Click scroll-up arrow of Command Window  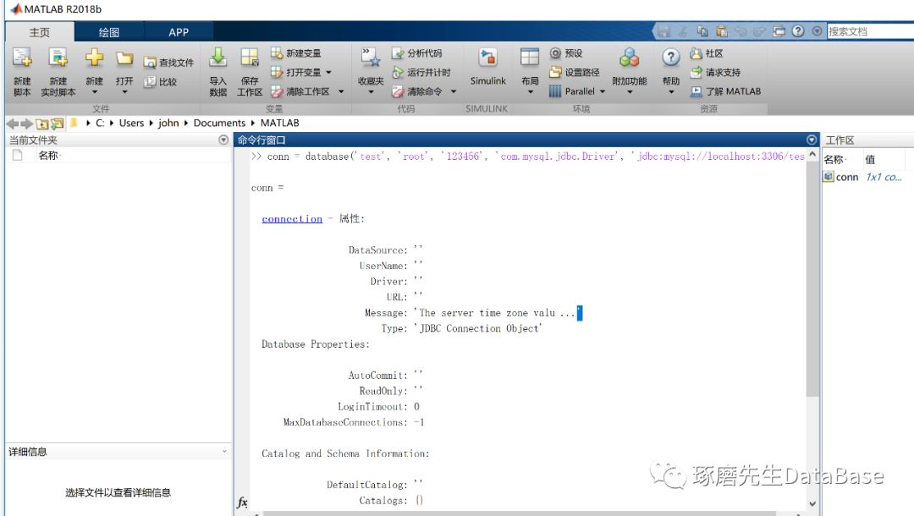(x=812, y=155)
